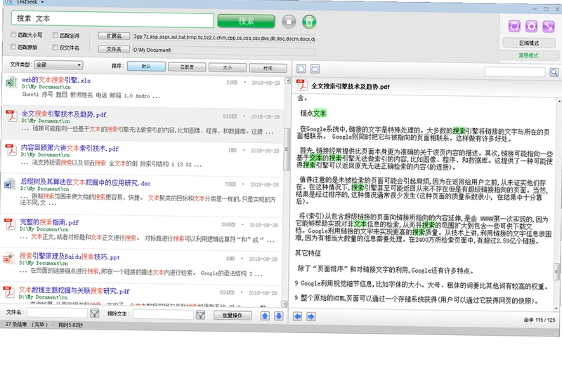Click PDF icon of 文本数据主题挖掘与关联搜索研究.pdf
The height and width of the screenshot is (380, 562).
coord(8,292)
